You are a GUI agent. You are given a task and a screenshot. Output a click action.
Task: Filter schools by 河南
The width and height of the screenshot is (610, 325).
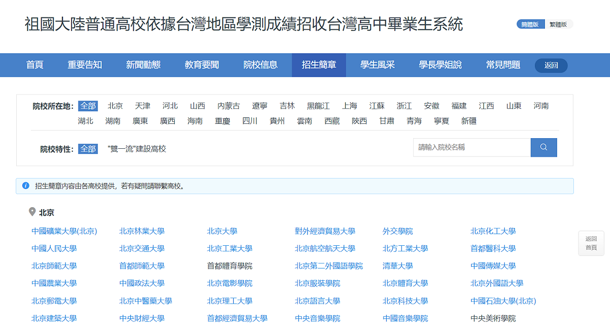(541, 106)
